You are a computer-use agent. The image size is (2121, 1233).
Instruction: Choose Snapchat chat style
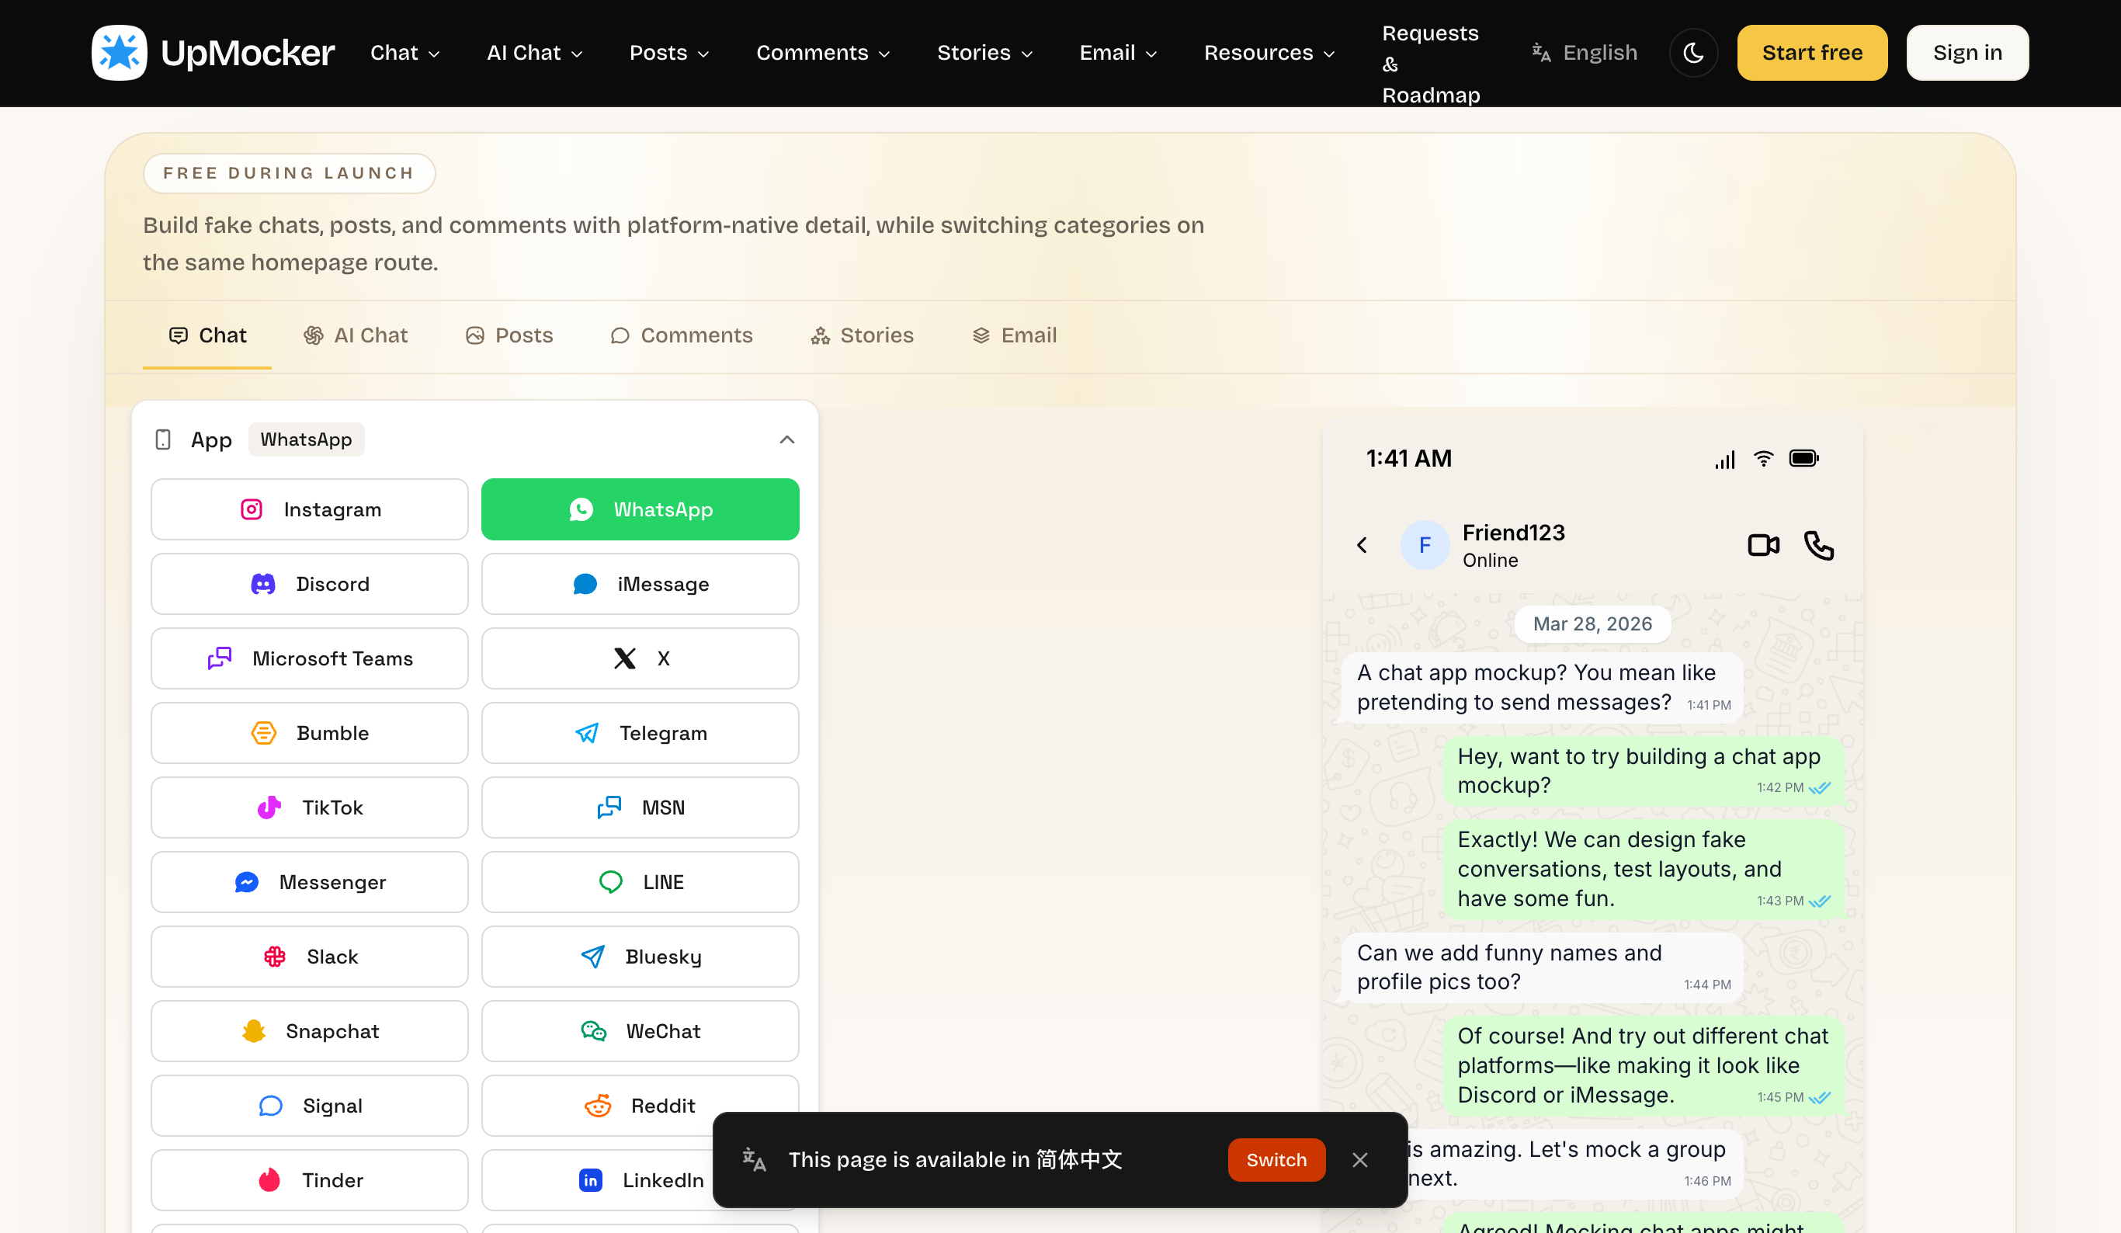click(x=309, y=1031)
